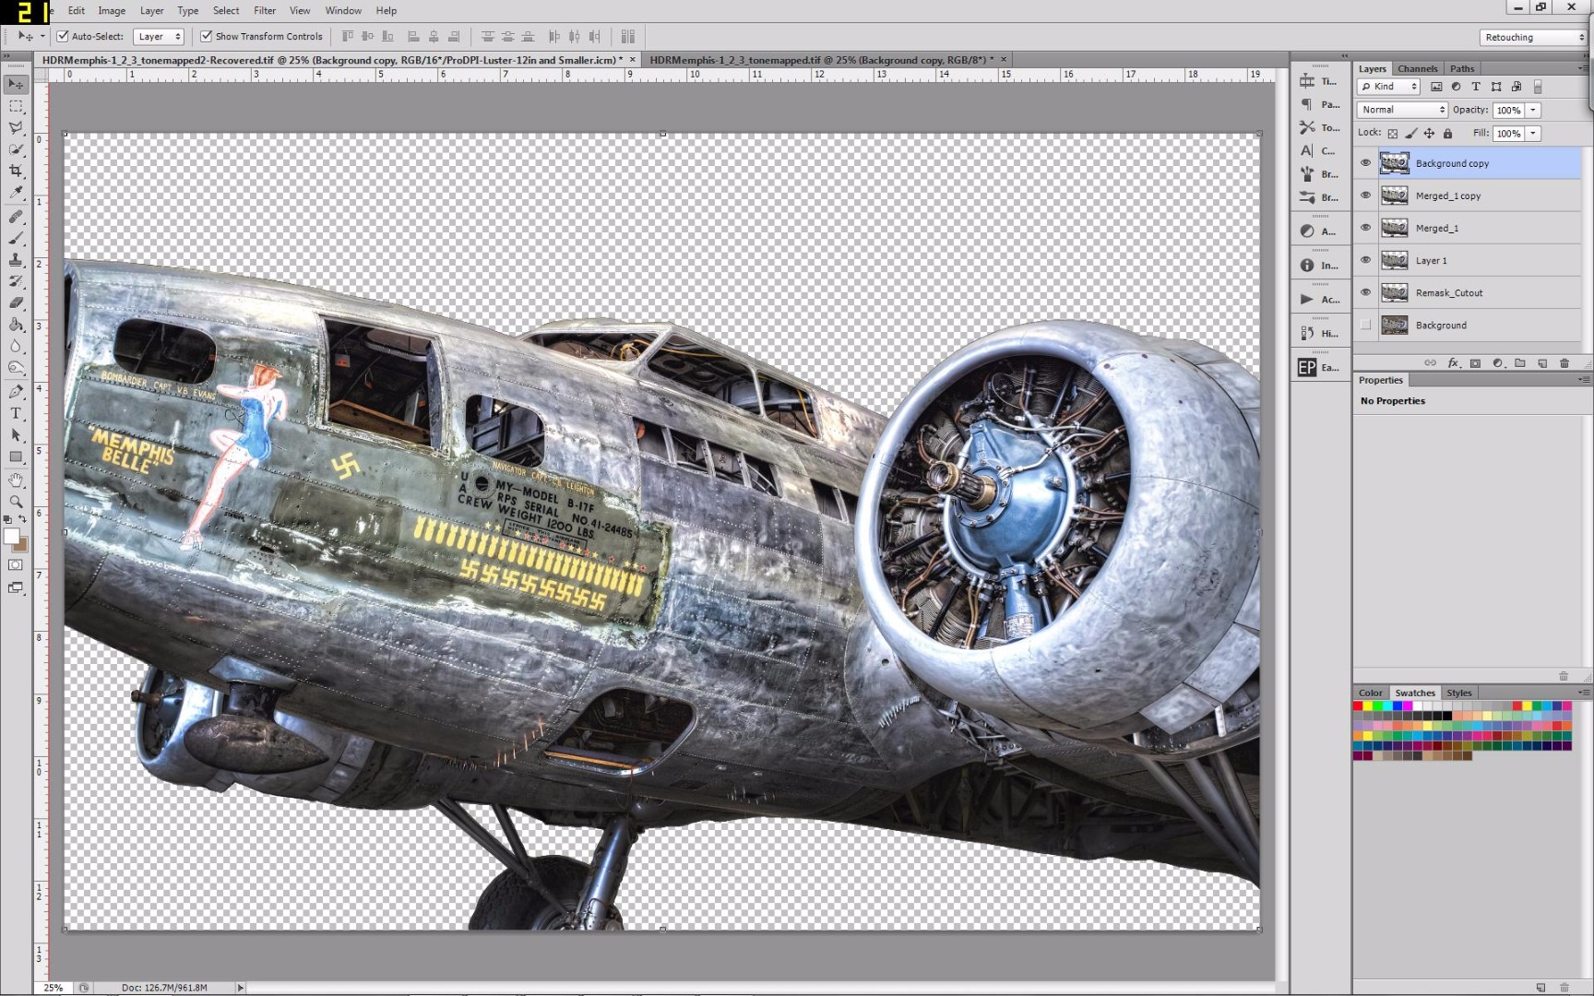This screenshot has height=996, width=1594.
Task: Hide the Background copy layer
Action: pos(1365,163)
